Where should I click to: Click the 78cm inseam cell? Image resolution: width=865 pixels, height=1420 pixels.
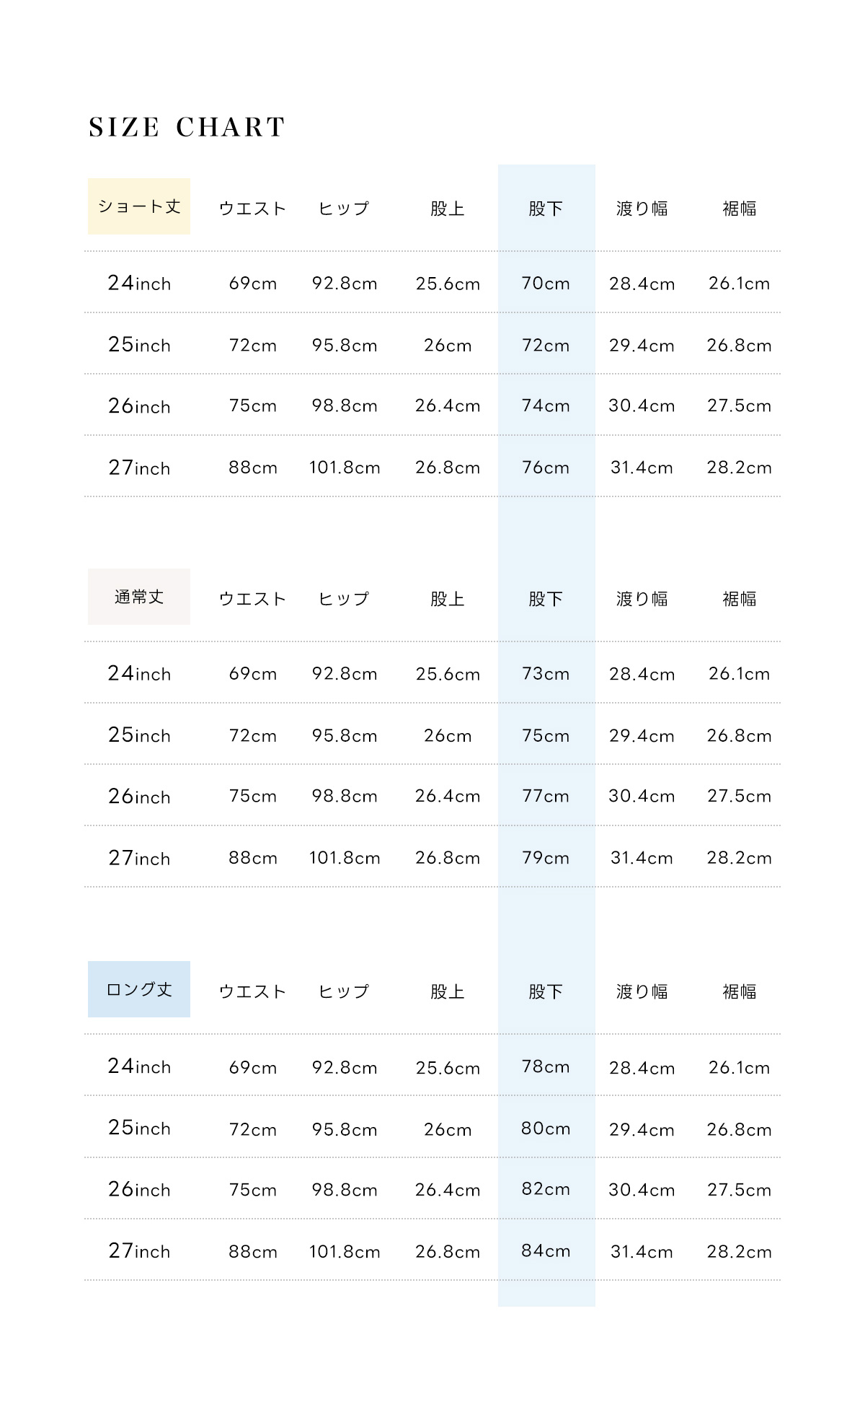click(x=546, y=1067)
